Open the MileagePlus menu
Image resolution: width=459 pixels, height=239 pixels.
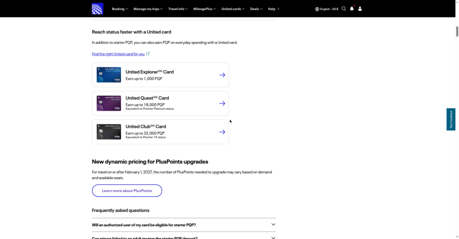pyautogui.click(x=204, y=9)
